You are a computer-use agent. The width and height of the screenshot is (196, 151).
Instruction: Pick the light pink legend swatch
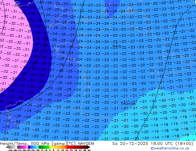[x=27, y=147]
